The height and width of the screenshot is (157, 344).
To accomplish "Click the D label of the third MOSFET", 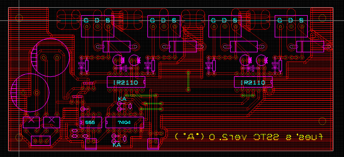I will tap(224, 20).
